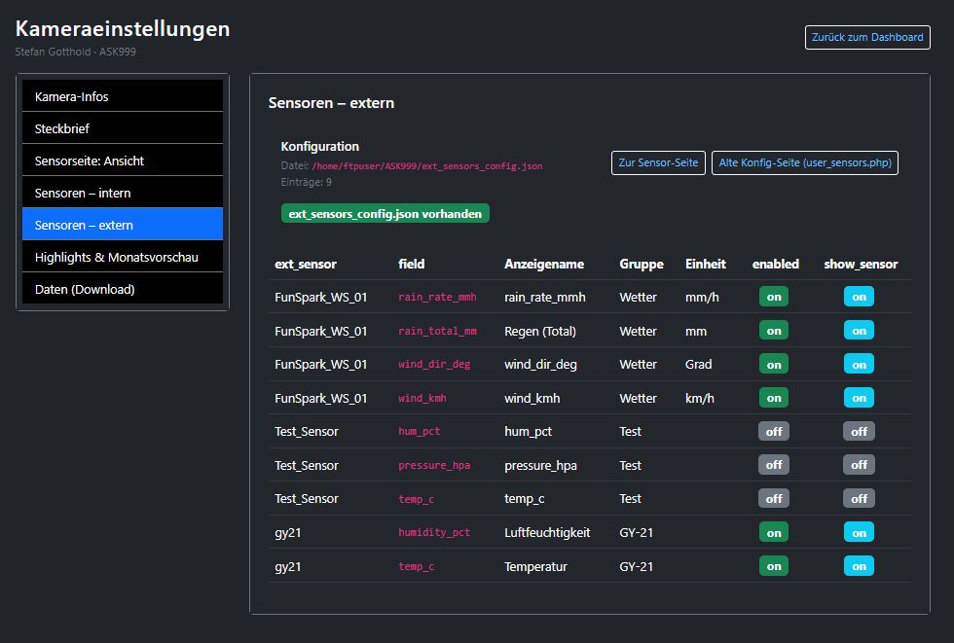Disable the enabled toggle for Temperatur (gy21)

click(773, 565)
